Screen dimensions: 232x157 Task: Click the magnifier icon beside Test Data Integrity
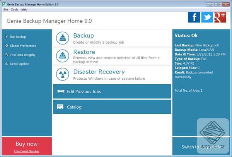tap(7, 55)
